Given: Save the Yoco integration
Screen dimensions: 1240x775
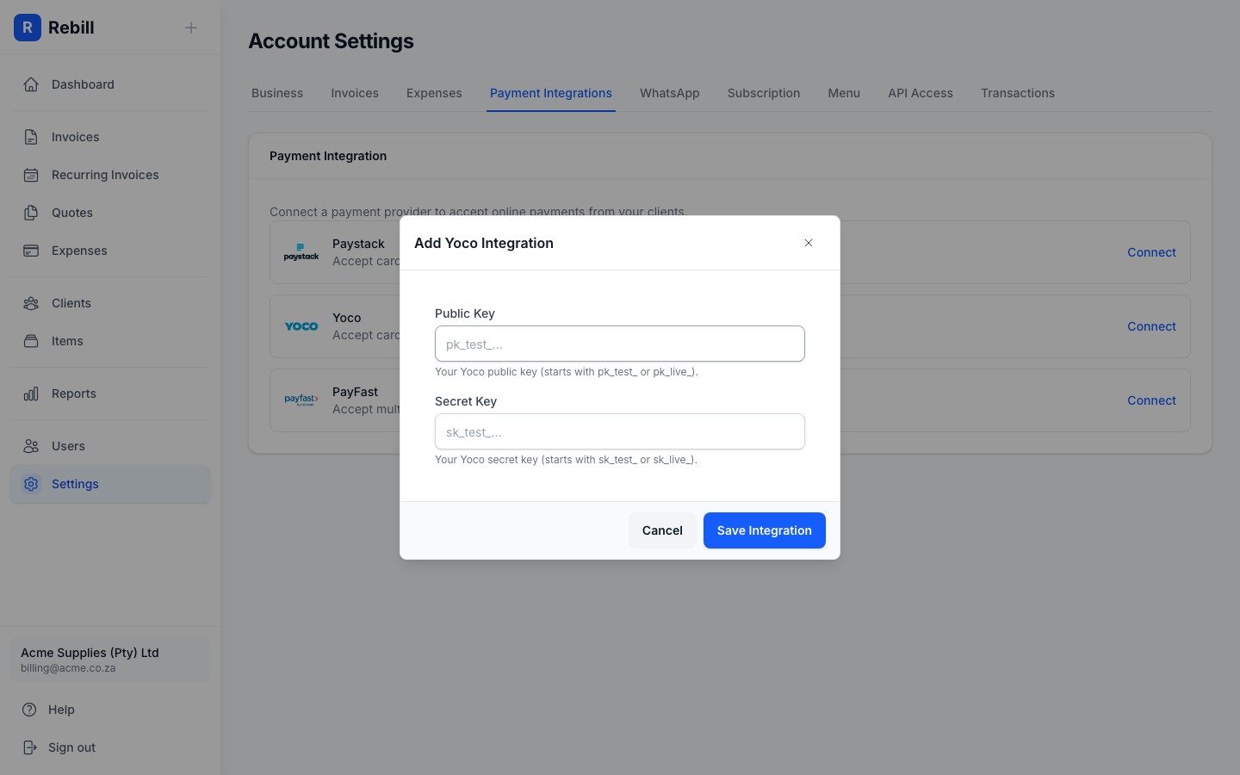Looking at the screenshot, I should click(764, 530).
